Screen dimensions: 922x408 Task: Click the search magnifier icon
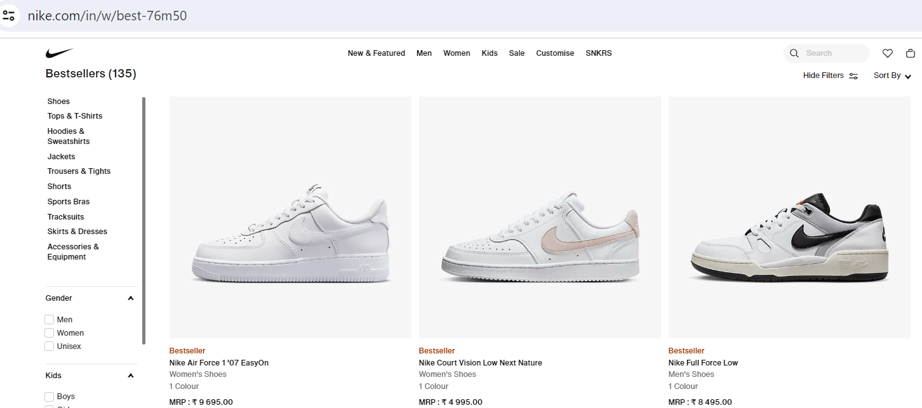(x=794, y=53)
